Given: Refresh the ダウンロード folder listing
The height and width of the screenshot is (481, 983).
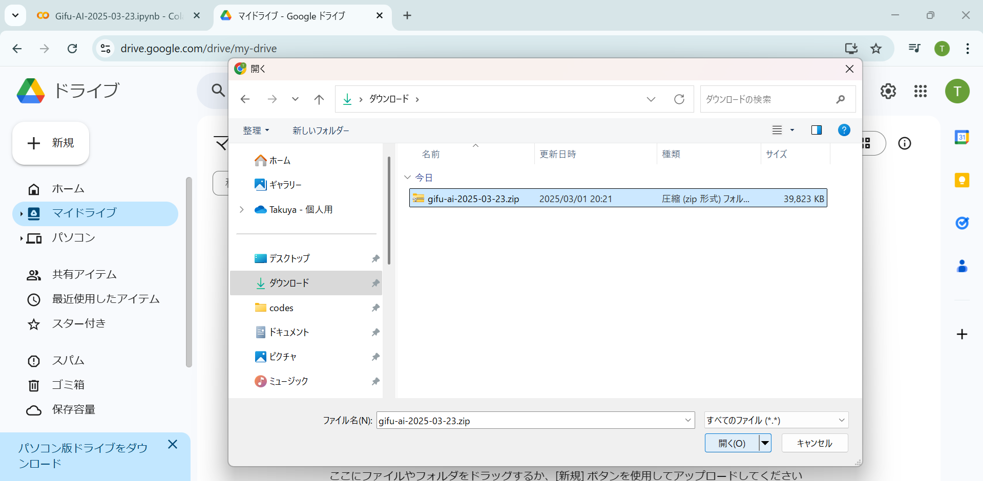Looking at the screenshot, I should tap(679, 99).
